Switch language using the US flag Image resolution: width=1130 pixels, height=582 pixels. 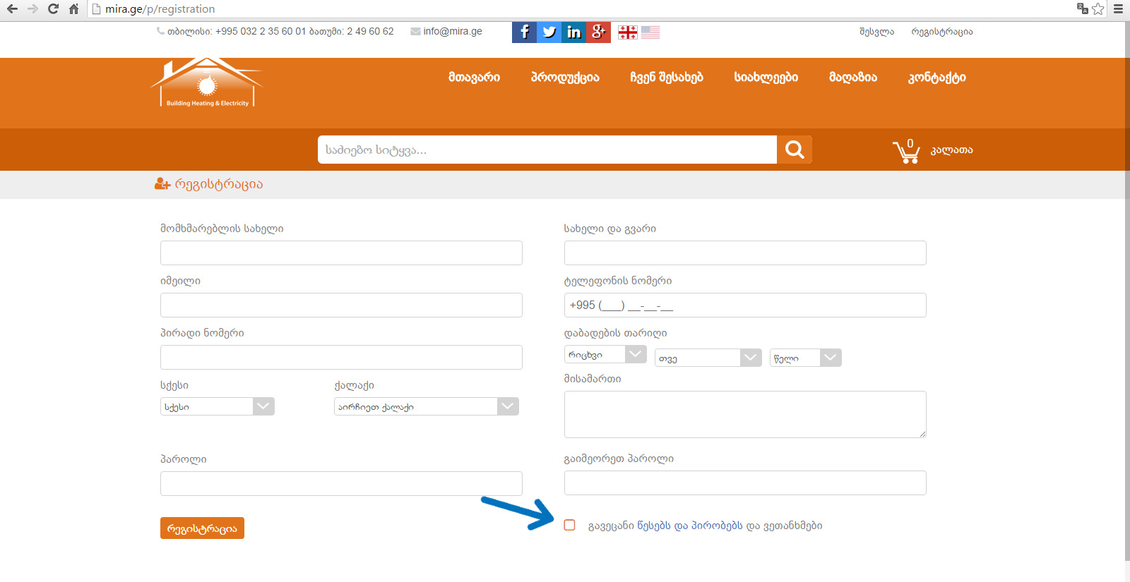[x=650, y=32]
